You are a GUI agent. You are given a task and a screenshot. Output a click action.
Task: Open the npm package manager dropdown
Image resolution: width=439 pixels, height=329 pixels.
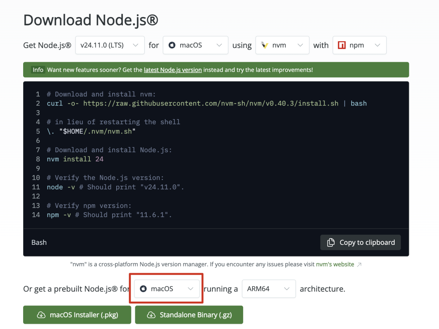[x=359, y=45]
